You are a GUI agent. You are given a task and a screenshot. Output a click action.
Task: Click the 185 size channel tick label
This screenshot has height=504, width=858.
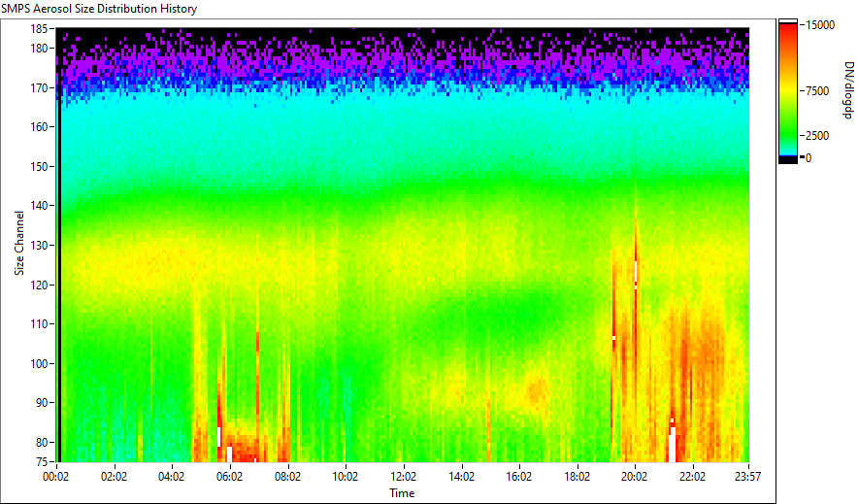pos(39,29)
